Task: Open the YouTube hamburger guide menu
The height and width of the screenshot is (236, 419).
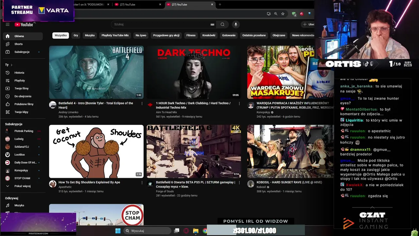Action: 8,24
